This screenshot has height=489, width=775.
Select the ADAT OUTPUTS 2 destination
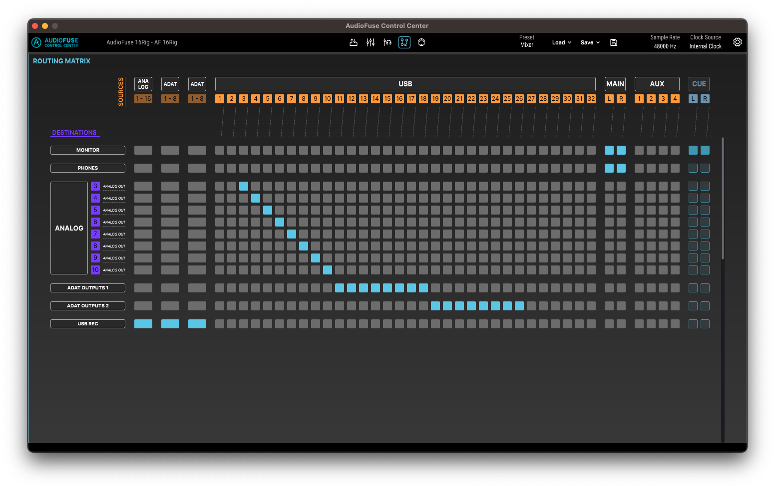tap(88, 306)
